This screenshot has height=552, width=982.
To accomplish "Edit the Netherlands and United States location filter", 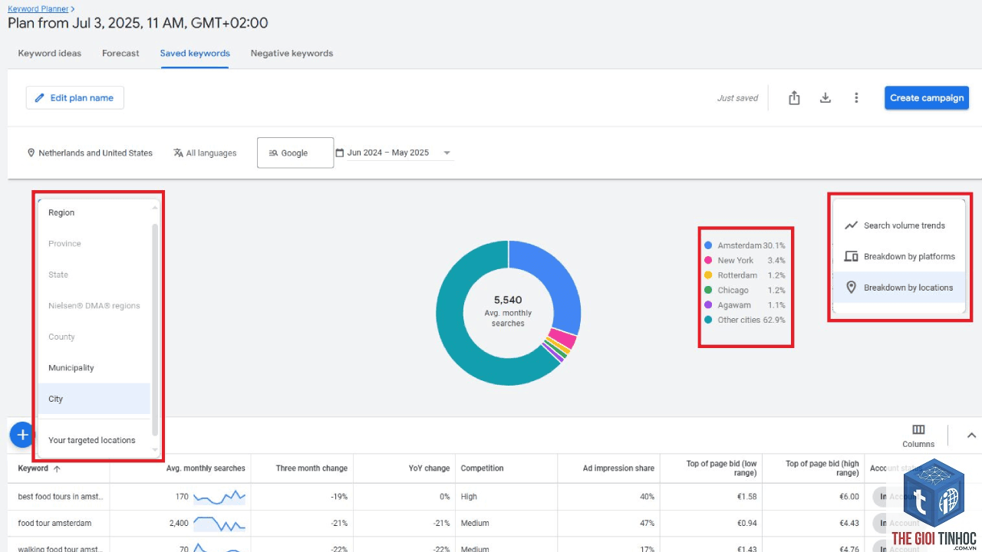I will (x=90, y=153).
